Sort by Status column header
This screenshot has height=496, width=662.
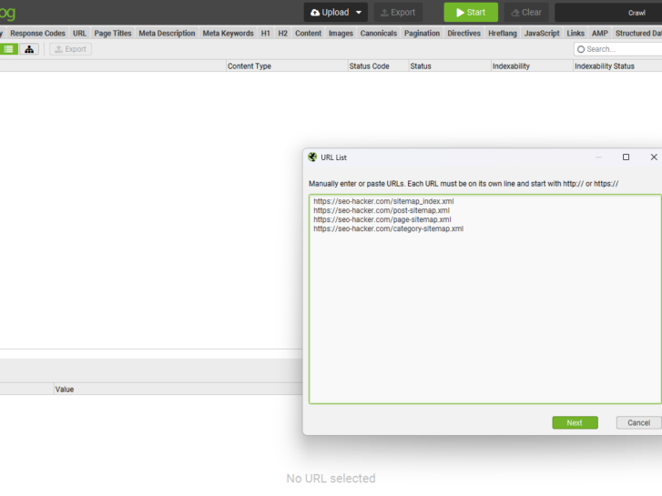click(x=450, y=66)
